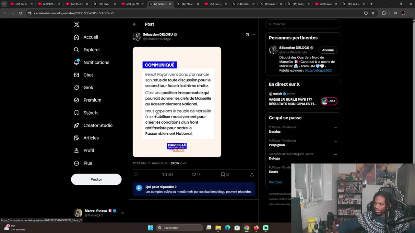Click the Poster button

coord(96,179)
